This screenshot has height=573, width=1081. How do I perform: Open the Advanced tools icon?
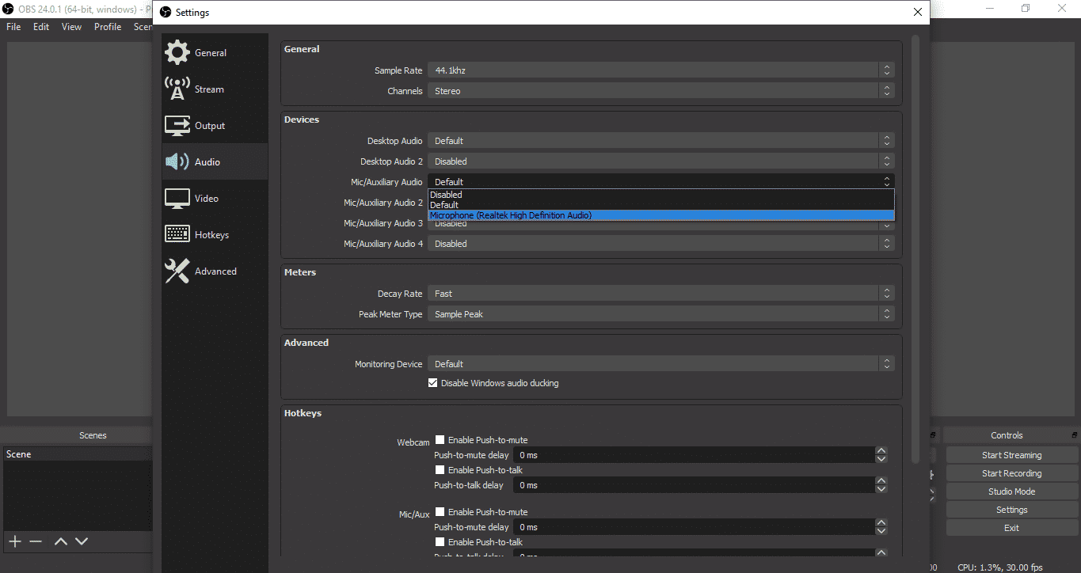pos(177,271)
